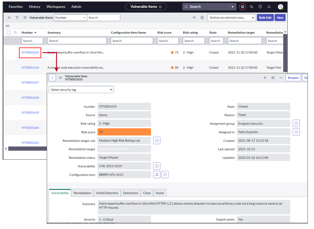Open the dependency map icon beside Configuration item
Screen dimensions: 314x229
(x=157, y=174)
